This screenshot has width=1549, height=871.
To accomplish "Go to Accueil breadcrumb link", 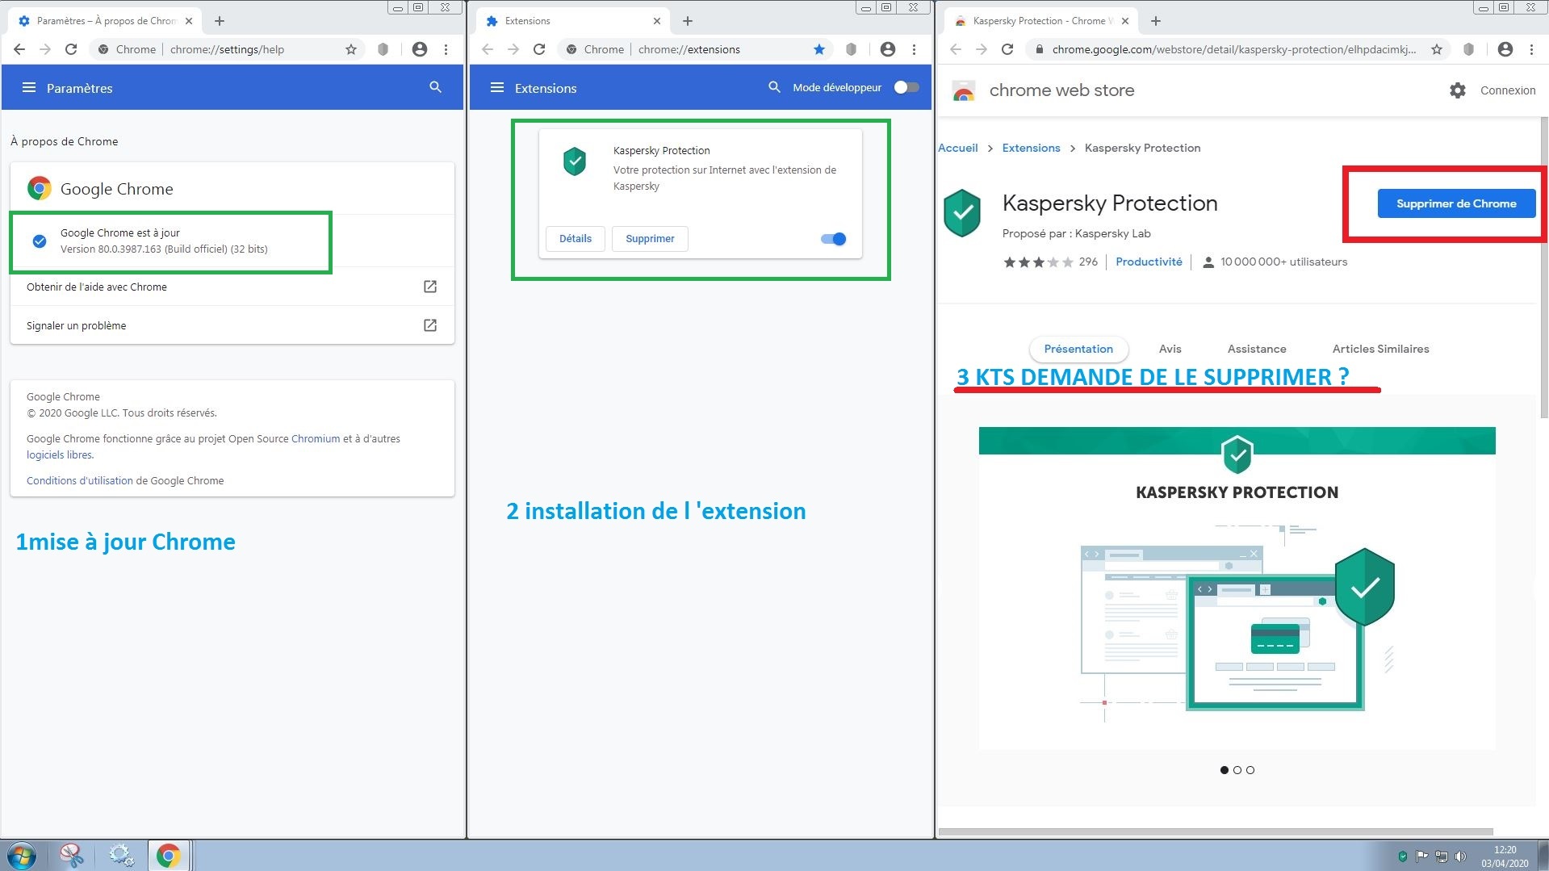I will (x=957, y=148).
